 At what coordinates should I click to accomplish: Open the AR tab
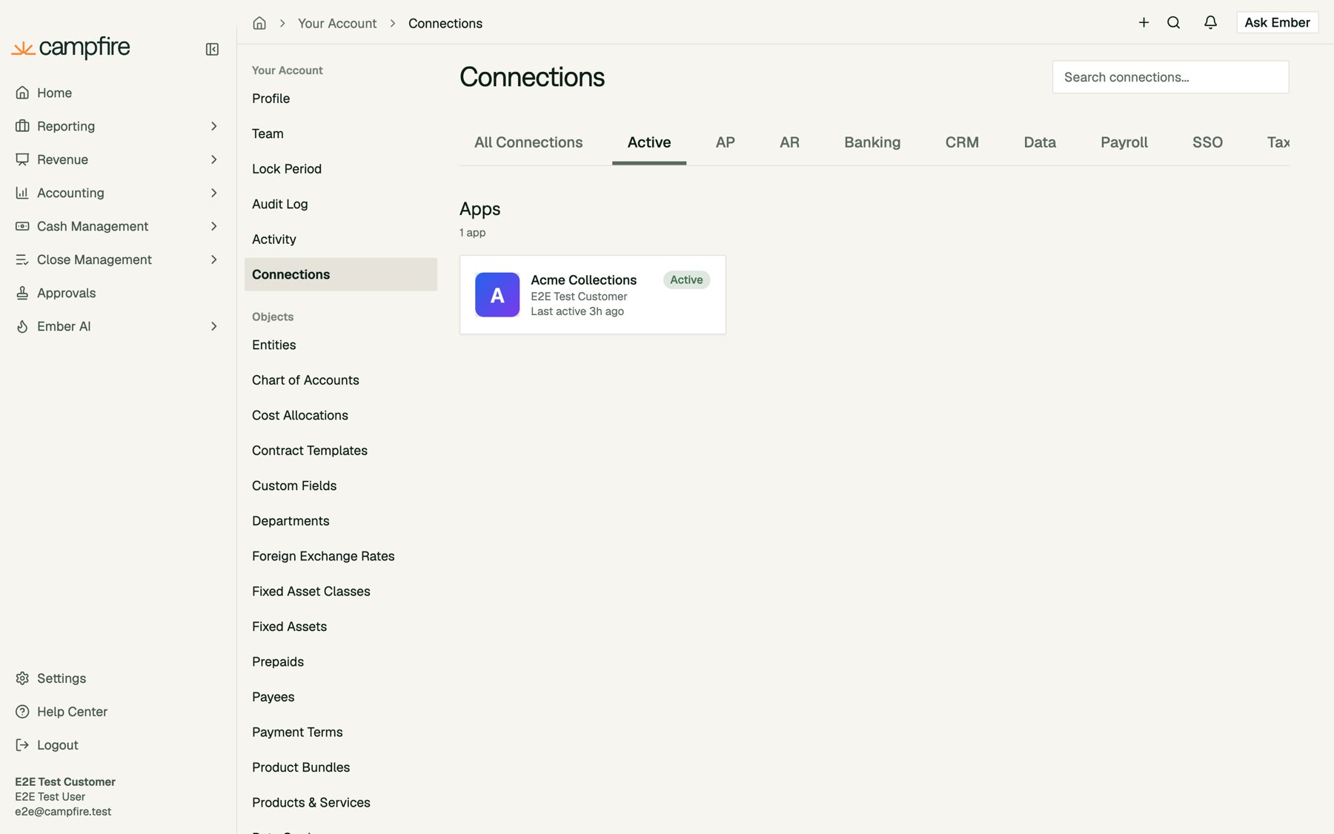tap(789, 142)
